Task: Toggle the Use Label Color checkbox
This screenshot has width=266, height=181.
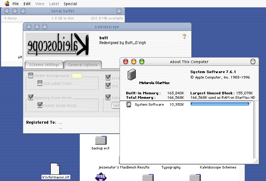Action: [x=40, y=83]
